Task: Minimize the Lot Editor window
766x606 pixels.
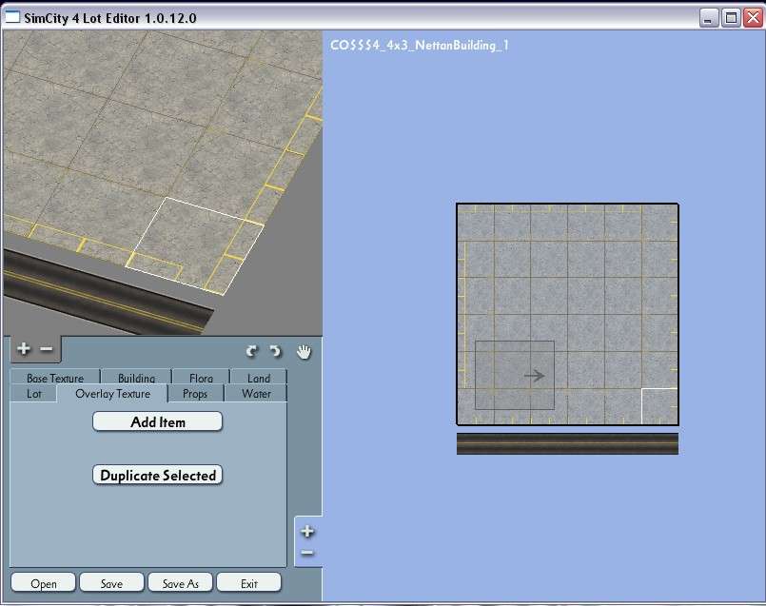Action: click(709, 19)
